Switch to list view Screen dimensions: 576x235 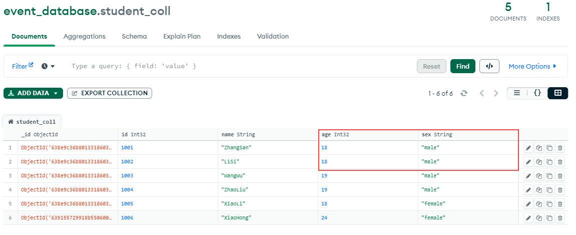tap(517, 93)
